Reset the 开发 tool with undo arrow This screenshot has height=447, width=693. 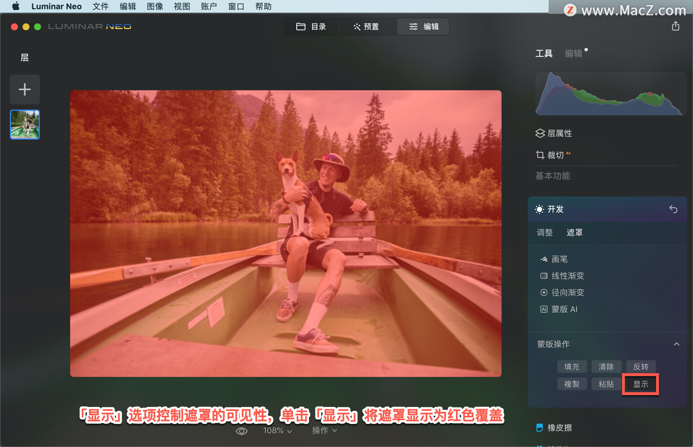[673, 209]
